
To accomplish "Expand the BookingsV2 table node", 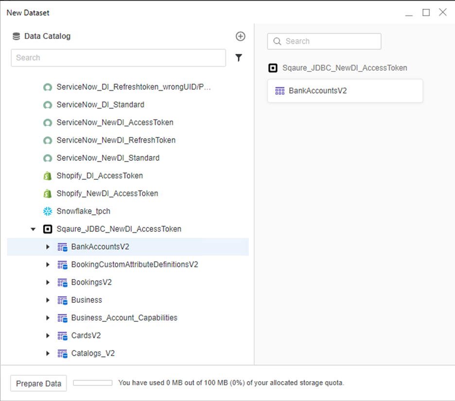I will pyautogui.click(x=48, y=282).
